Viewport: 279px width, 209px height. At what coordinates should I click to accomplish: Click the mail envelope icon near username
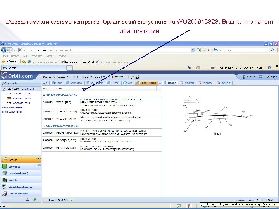[260, 77]
